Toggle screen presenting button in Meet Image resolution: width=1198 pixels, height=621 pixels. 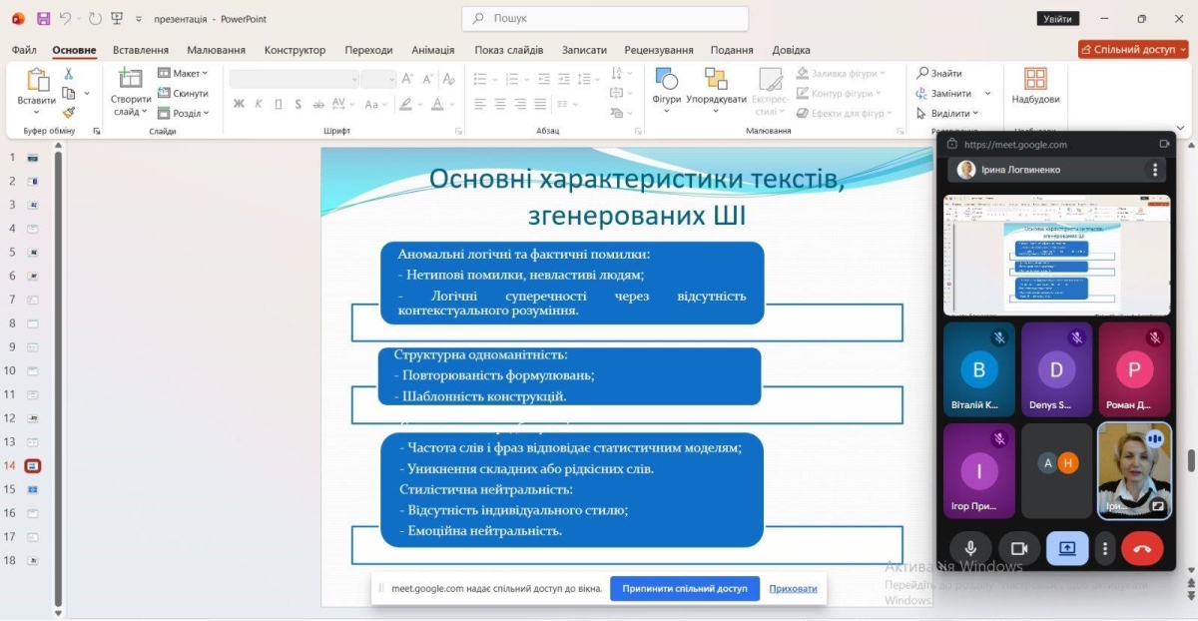pyautogui.click(x=1067, y=548)
